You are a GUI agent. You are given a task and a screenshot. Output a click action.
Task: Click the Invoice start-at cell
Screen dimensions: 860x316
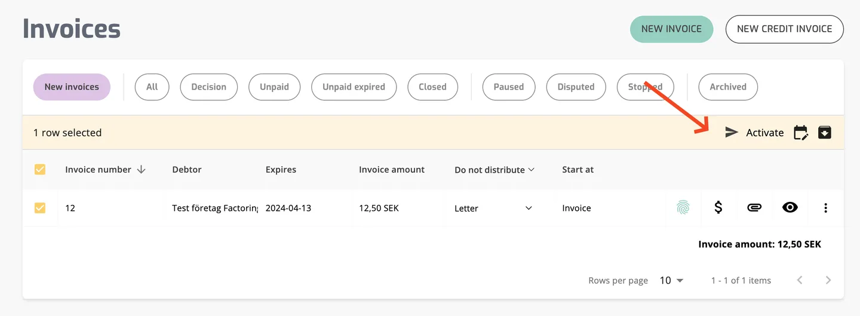[576, 208]
